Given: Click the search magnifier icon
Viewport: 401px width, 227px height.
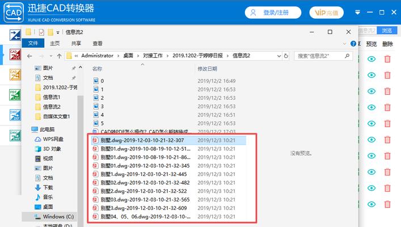Looking at the screenshot, I should [x=347, y=56].
